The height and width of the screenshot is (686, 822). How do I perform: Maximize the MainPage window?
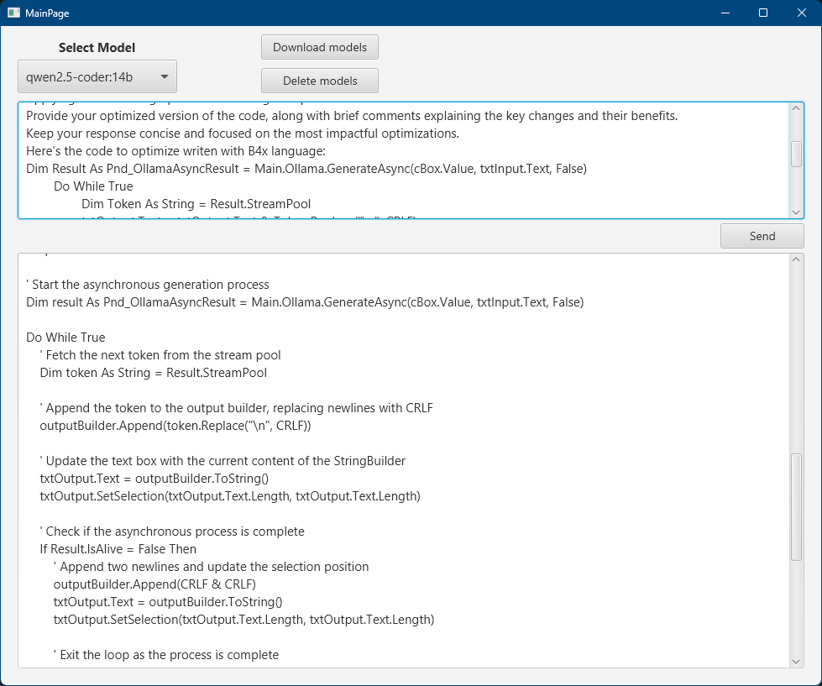pyautogui.click(x=762, y=13)
